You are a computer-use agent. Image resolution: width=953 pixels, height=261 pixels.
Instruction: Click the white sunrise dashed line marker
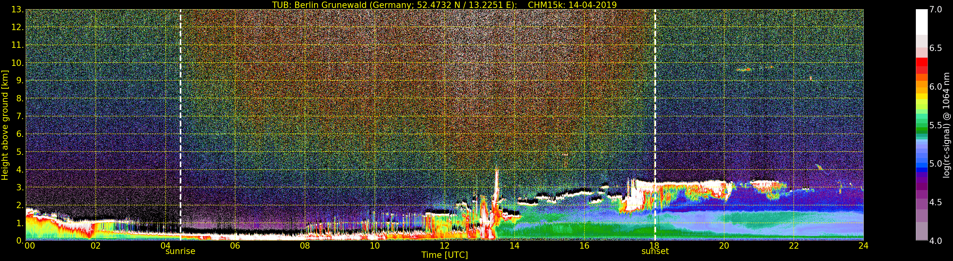[180, 125]
